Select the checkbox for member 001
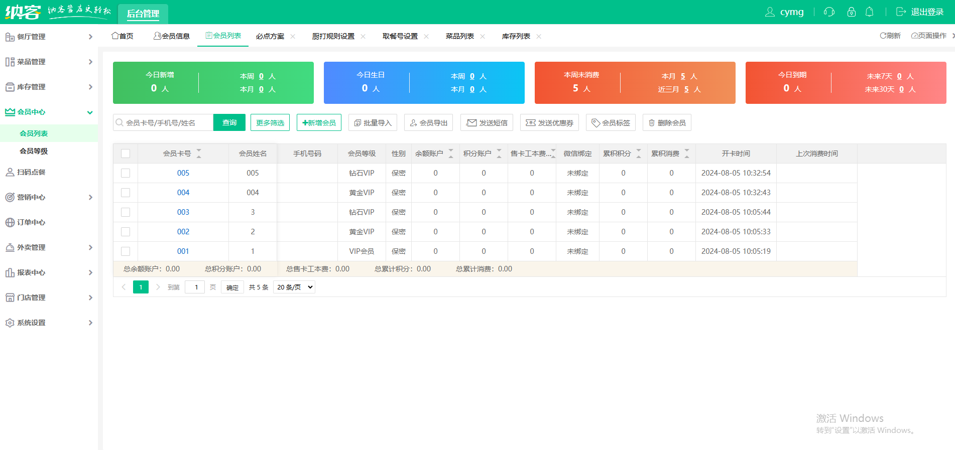Viewport: 955px width, 450px height. click(x=126, y=251)
